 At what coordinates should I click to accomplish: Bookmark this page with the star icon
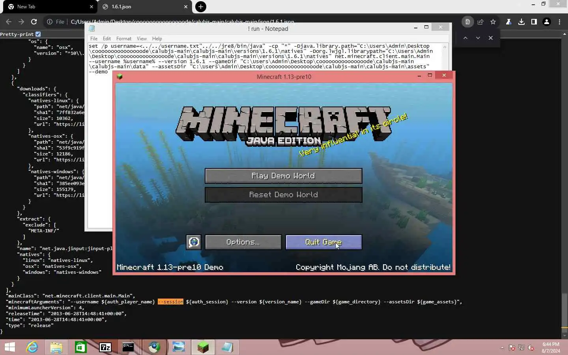[493, 22]
